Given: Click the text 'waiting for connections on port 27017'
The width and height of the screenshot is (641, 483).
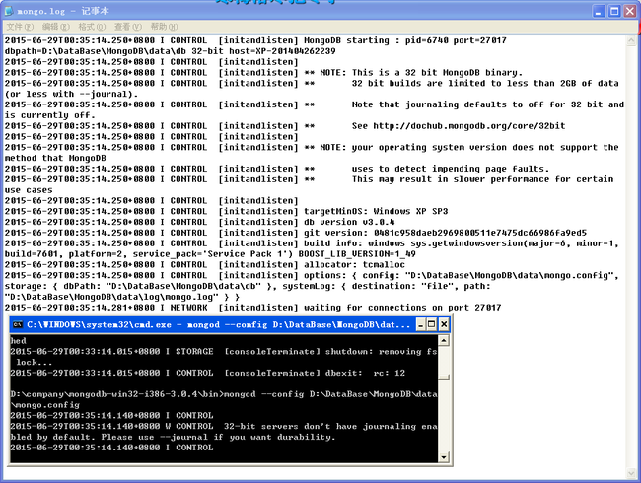Looking at the screenshot, I should (x=402, y=308).
